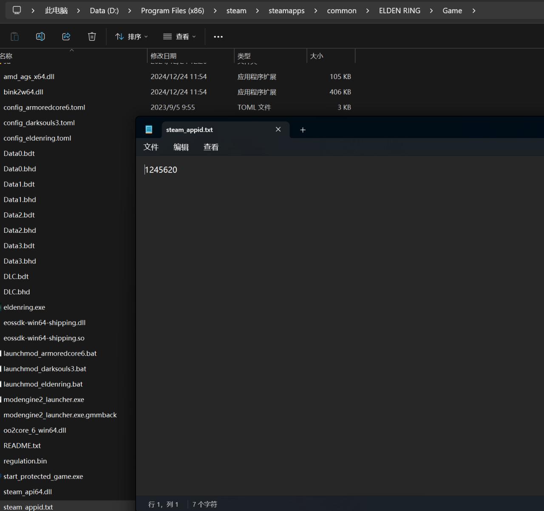
Task: Select file modengine2_launcher.exe.gmmback
Action: pyautogui.click(x=60, y=415)
